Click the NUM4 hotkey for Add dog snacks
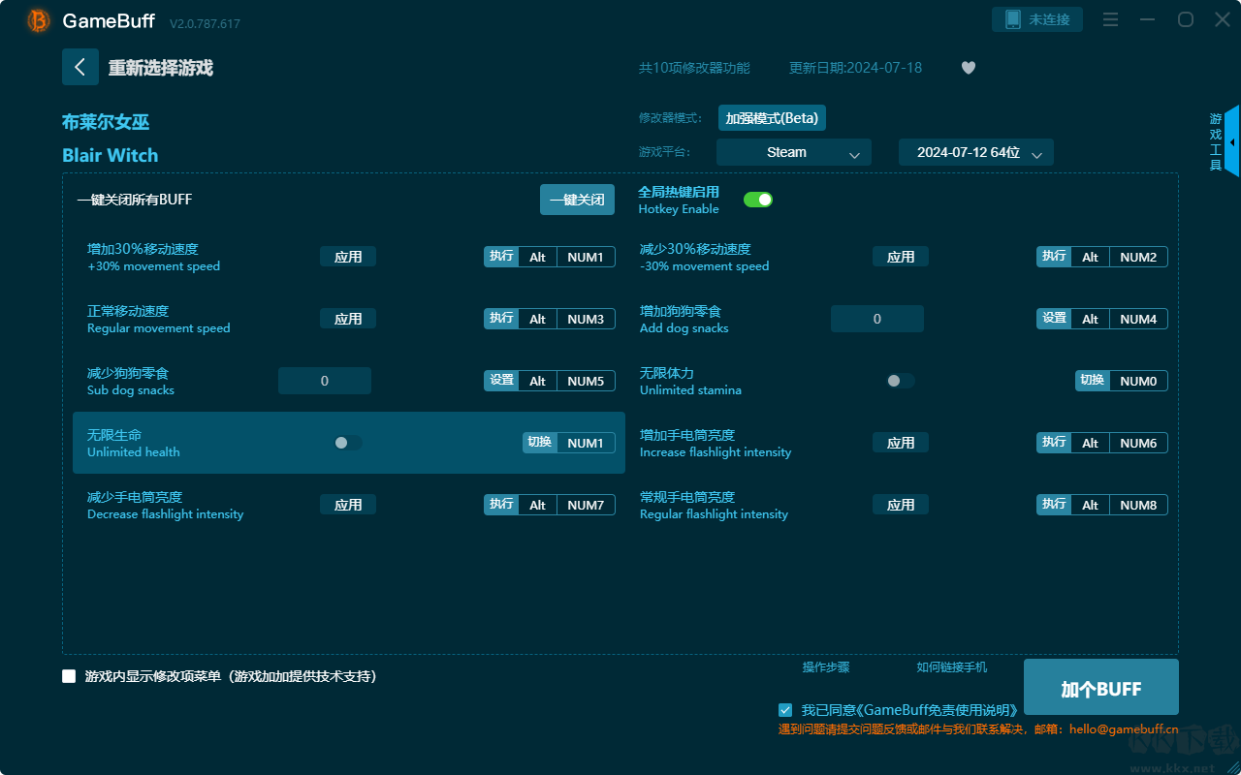1241x775 pixels. (x=1138, y=319)
